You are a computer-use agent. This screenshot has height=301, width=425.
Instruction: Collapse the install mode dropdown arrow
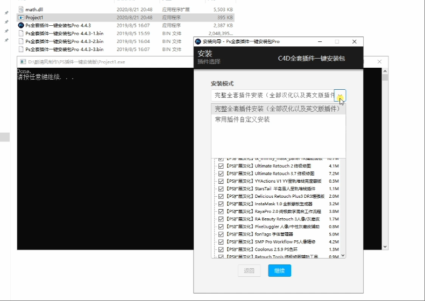340,96
